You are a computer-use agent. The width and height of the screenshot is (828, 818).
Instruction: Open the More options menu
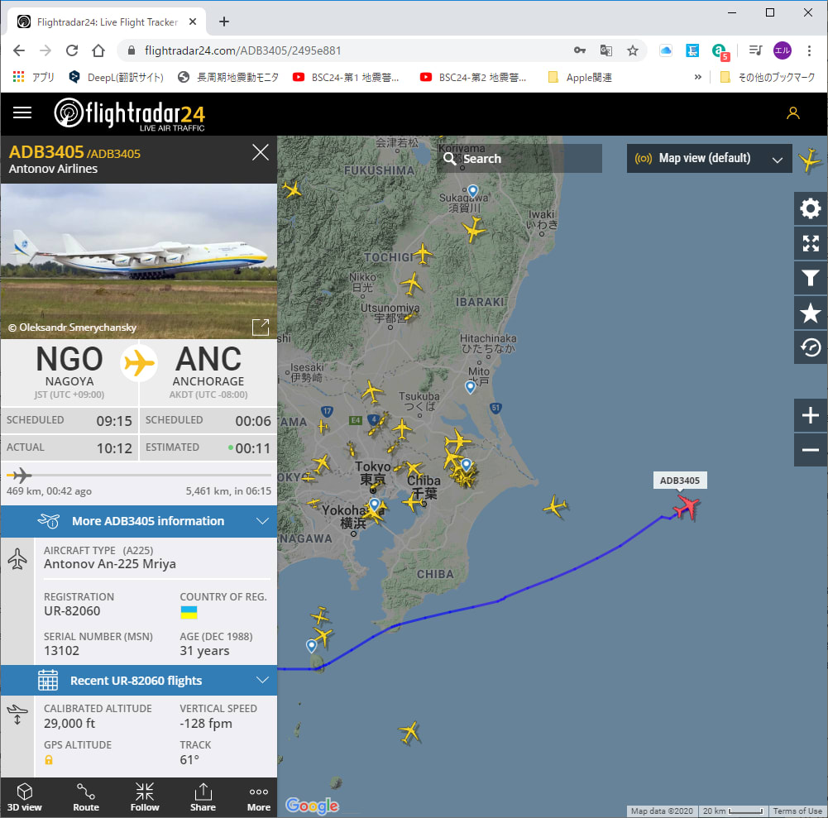pyautogui.click(x=259, y=796)
